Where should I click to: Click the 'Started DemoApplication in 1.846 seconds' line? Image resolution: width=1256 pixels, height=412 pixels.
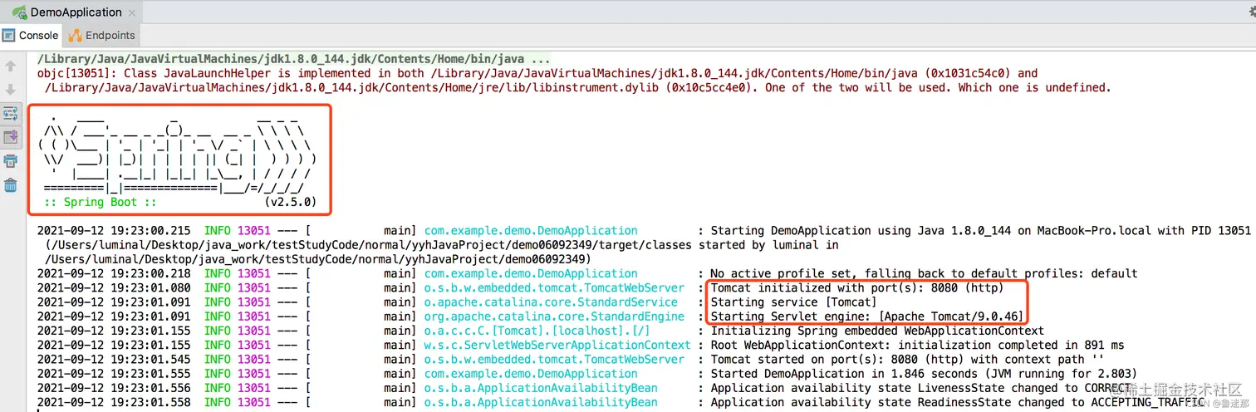coord(924,374)
